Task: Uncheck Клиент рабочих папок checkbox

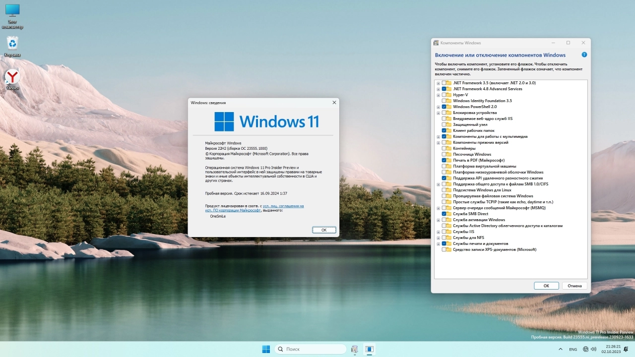Action: [444, 130]
